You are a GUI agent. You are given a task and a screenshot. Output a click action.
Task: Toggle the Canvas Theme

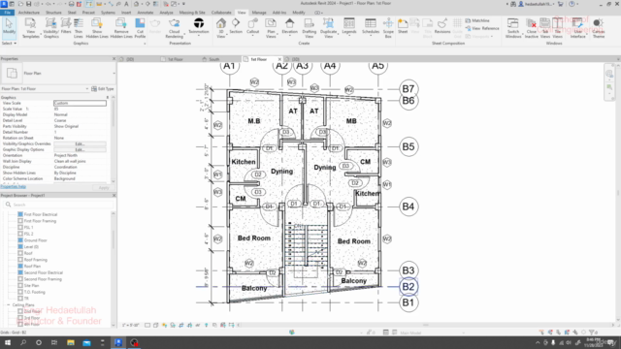pos(598,28)
